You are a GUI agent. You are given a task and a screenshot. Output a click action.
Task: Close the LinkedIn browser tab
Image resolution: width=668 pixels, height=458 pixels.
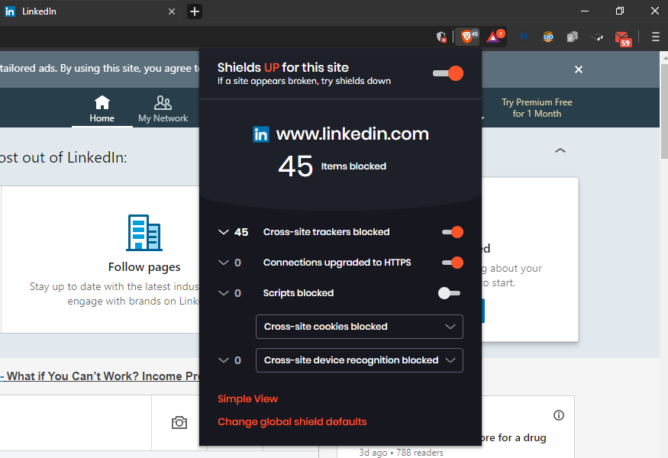click(172, 11)
